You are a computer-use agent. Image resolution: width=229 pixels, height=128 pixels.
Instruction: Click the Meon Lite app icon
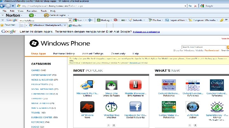click(111, 85)
